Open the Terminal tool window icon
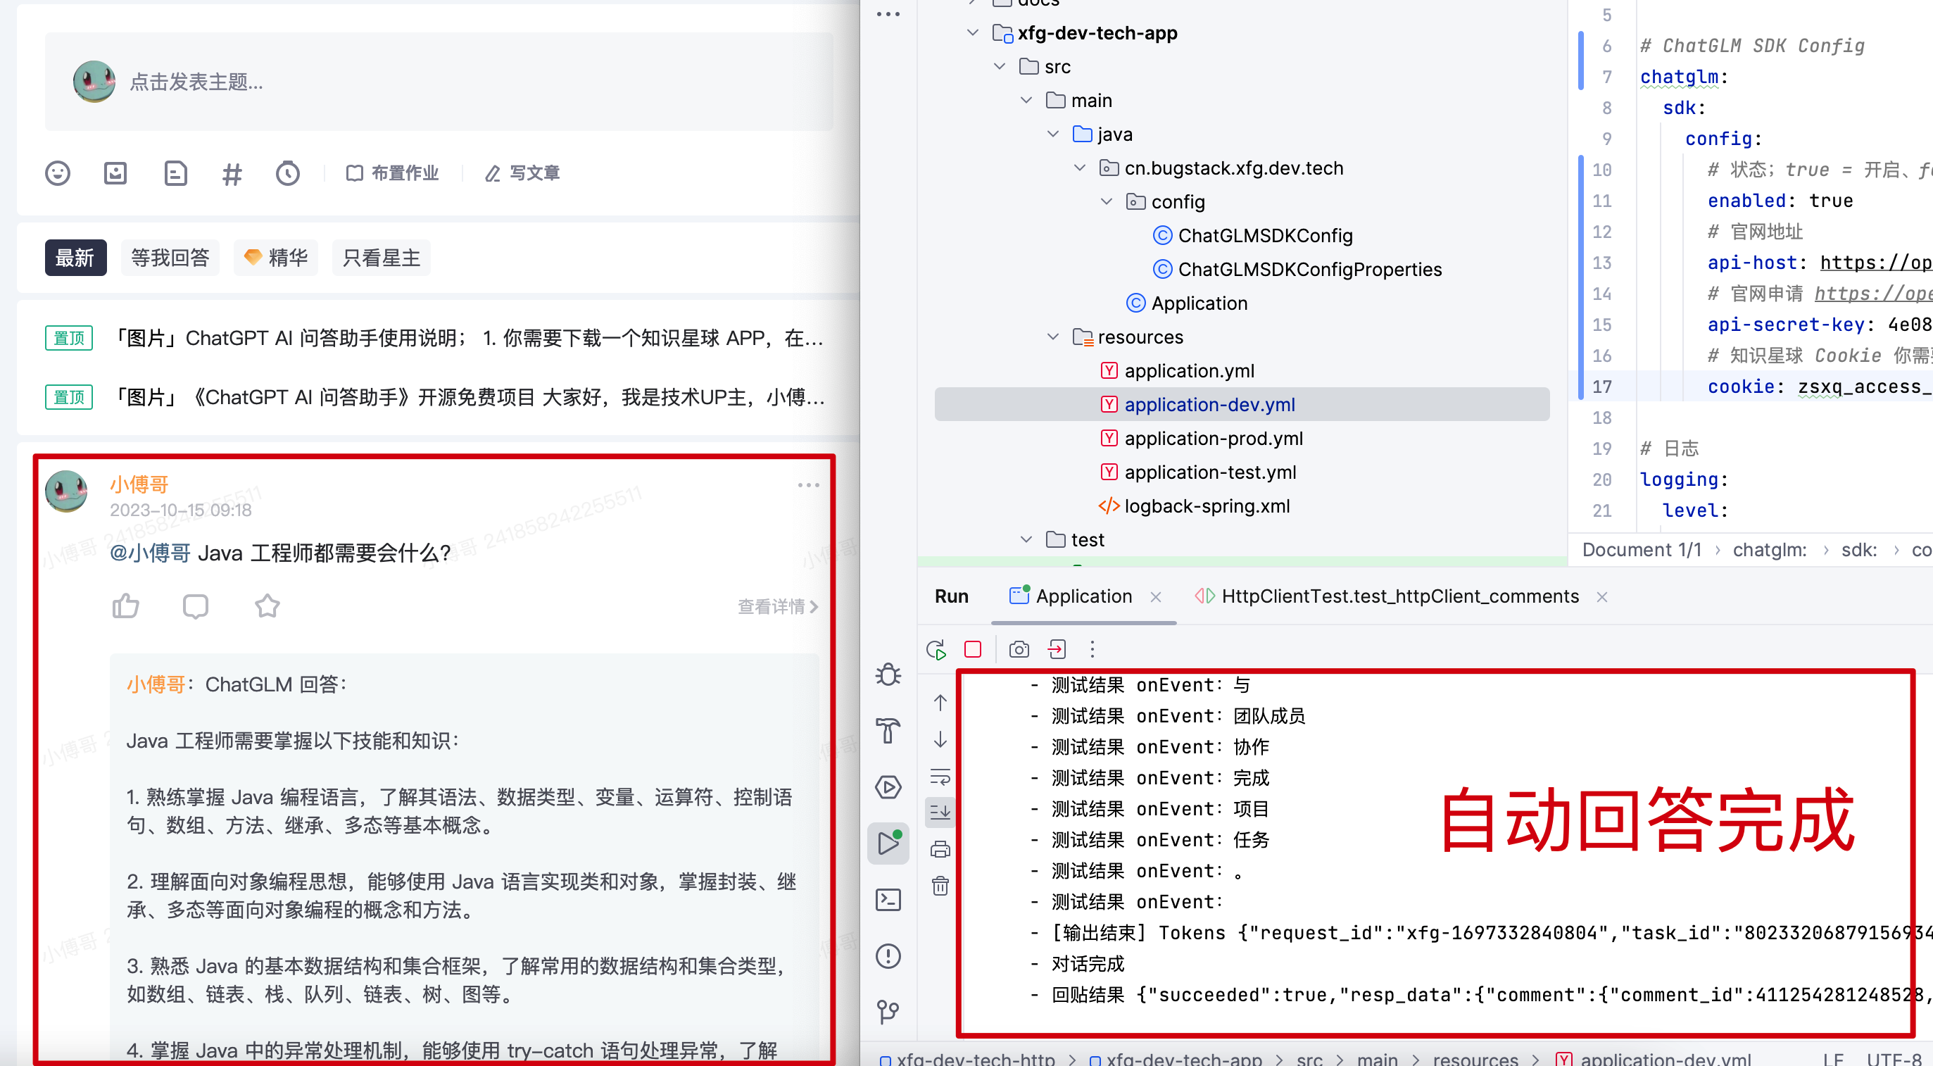 click(888, 899)
